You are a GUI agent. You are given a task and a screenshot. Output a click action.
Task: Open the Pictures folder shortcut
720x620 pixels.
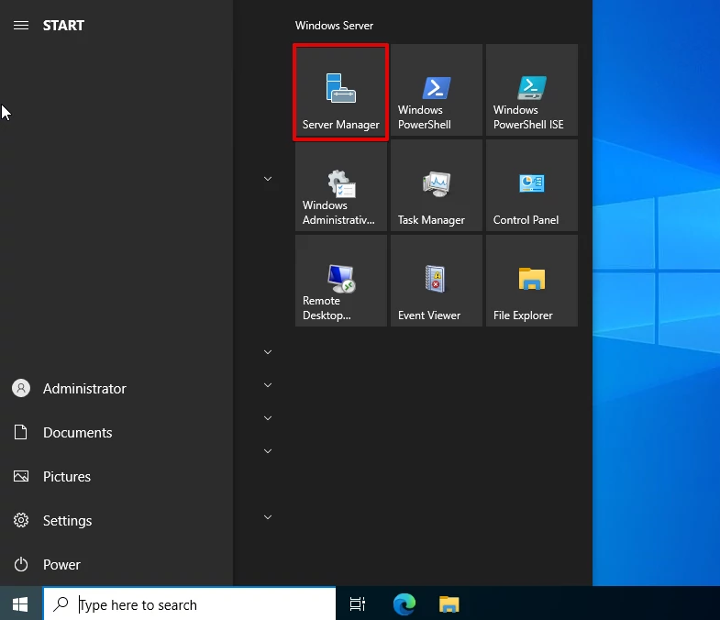pos(116,477)
